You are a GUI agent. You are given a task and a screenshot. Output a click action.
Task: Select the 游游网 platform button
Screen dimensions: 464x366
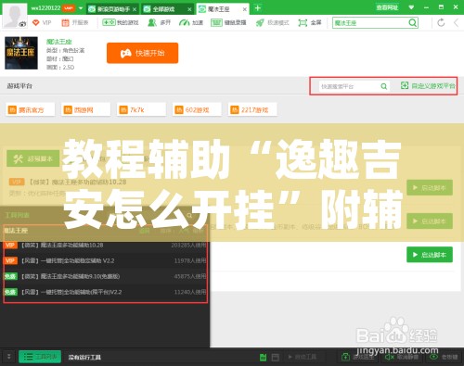(85, 109)
